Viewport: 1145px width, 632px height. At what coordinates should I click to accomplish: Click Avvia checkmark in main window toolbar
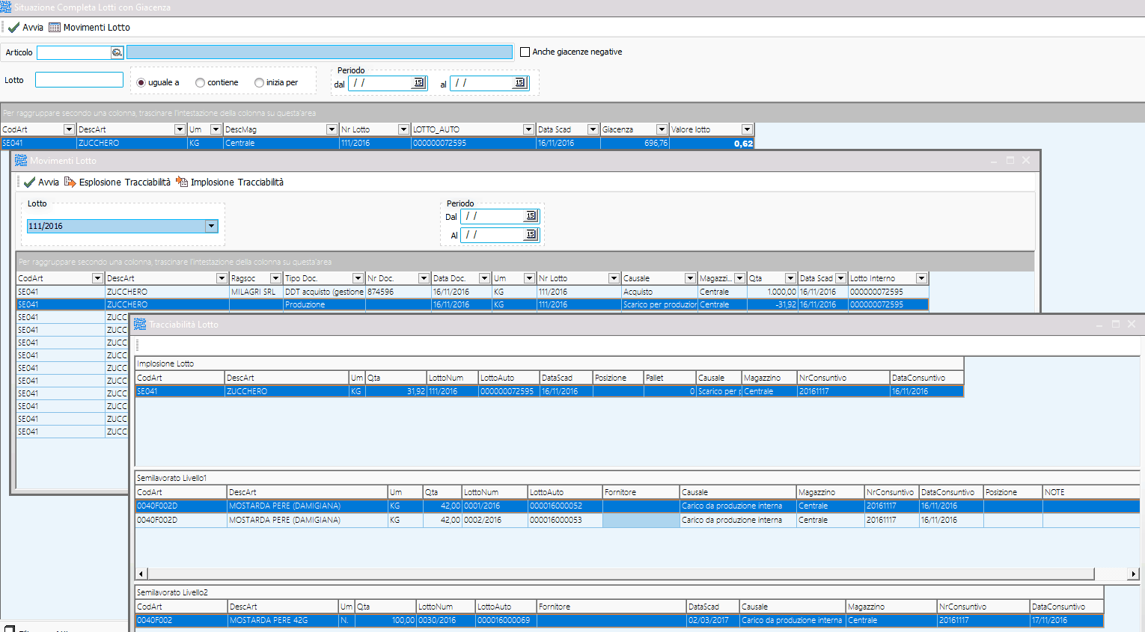25,28
